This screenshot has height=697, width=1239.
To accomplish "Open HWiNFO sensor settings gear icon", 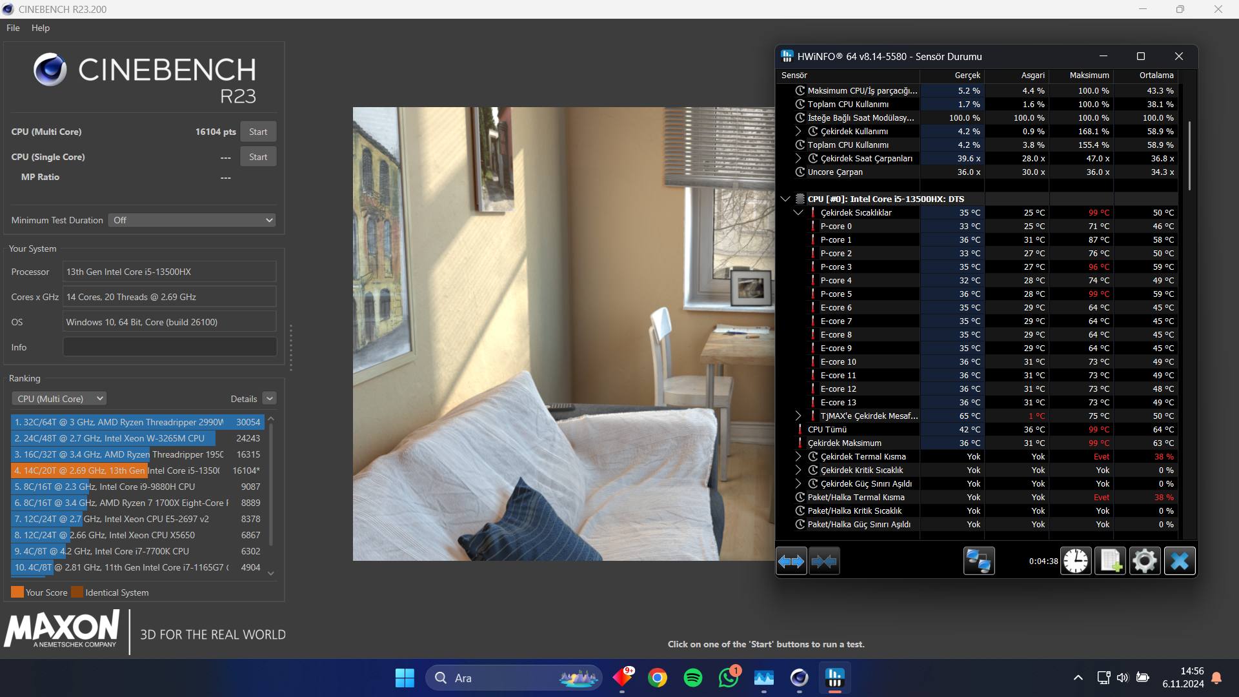I will (x=1145, y=561).
